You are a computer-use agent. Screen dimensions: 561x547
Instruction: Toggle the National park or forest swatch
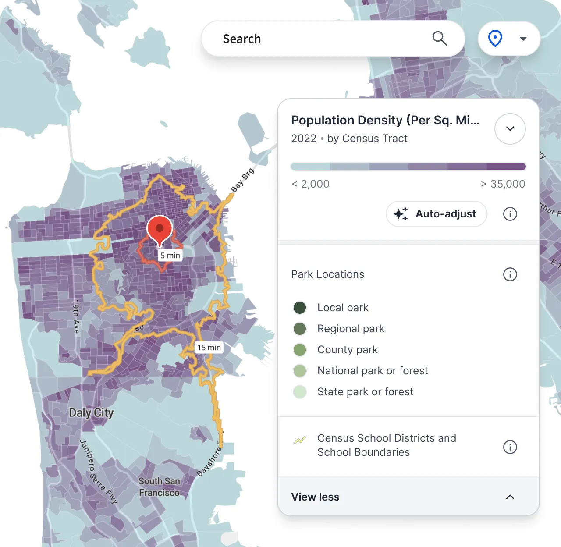click(300, 370)
